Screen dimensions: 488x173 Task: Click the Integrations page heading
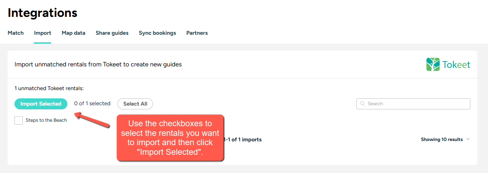42,13
